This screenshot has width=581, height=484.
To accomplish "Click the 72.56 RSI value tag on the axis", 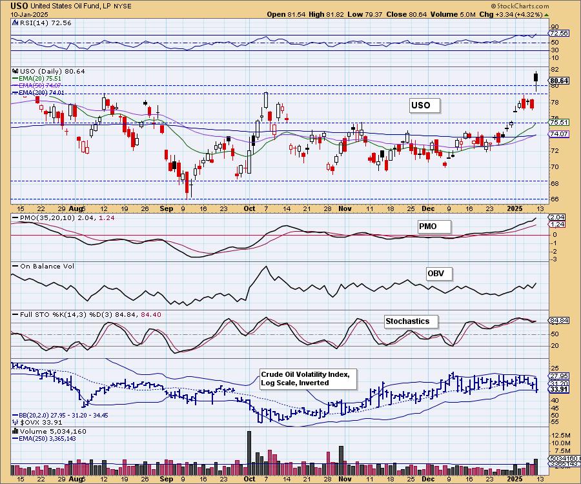I will [x=559, y=34].
